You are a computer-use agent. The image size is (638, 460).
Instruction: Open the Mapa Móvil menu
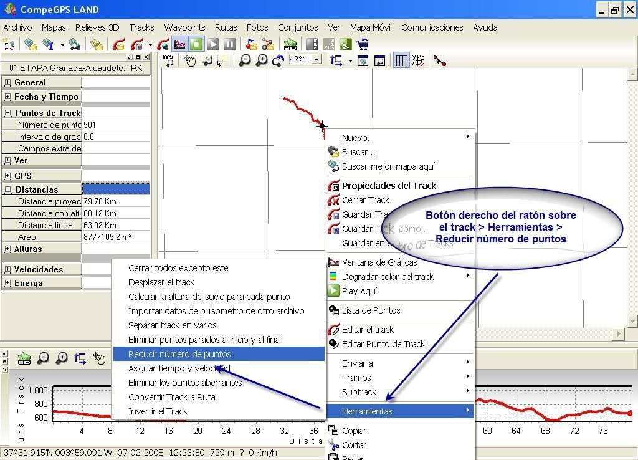[371, 27]
